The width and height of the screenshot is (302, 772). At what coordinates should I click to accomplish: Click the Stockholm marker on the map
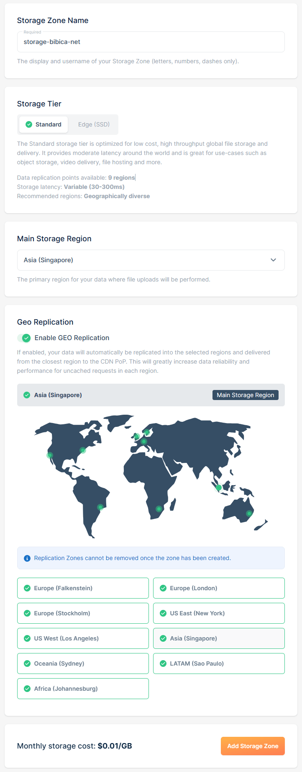(147, 432)
